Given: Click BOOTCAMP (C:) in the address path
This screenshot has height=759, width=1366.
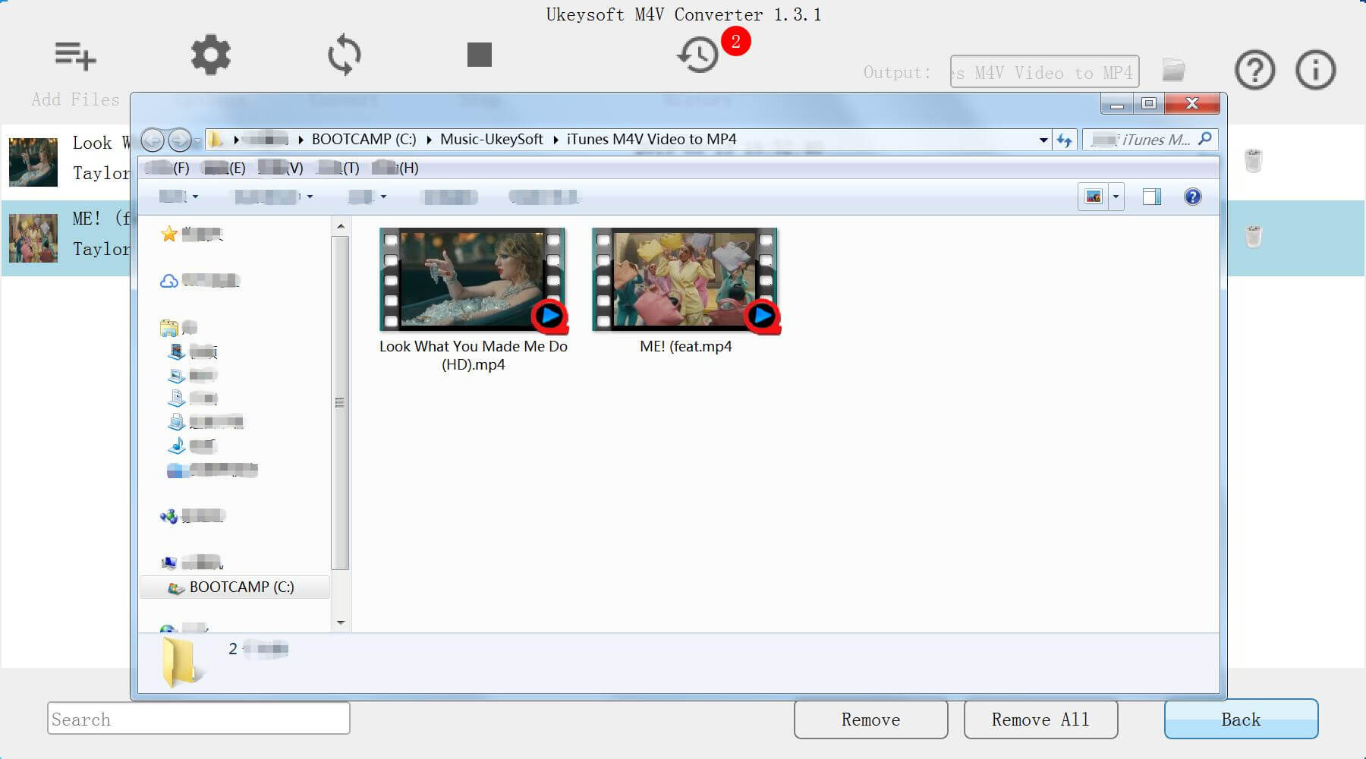Looking at the screenshot, I should 364,139.
